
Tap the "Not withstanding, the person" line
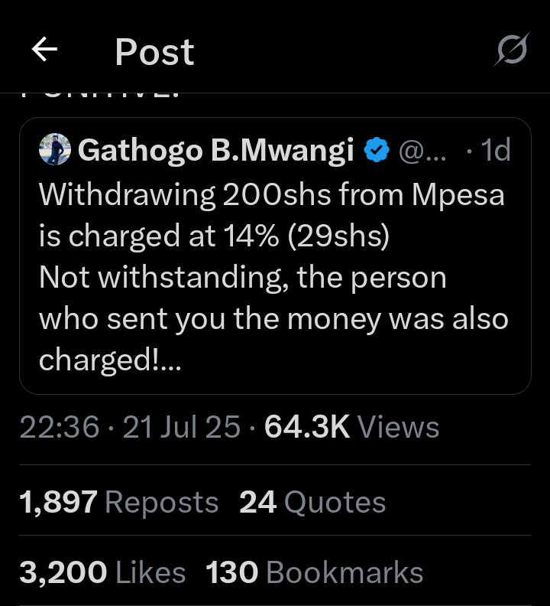[x=242, y=277]
